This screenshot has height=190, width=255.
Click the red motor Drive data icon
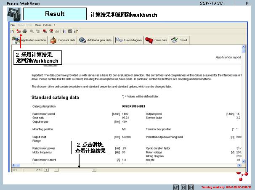[149, 40]
